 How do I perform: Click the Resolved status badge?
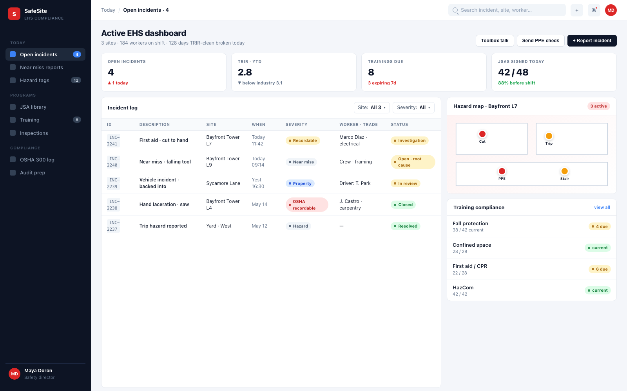[x=406, y=226]
